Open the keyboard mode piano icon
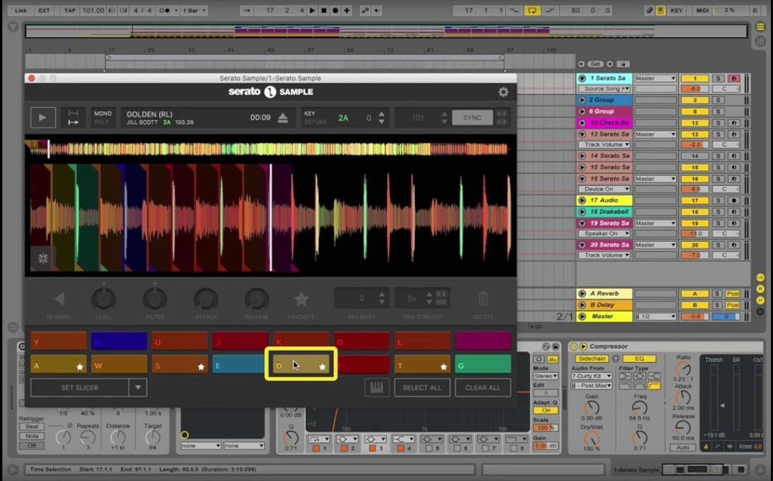 pyautogui.click(x=377, y=387)
